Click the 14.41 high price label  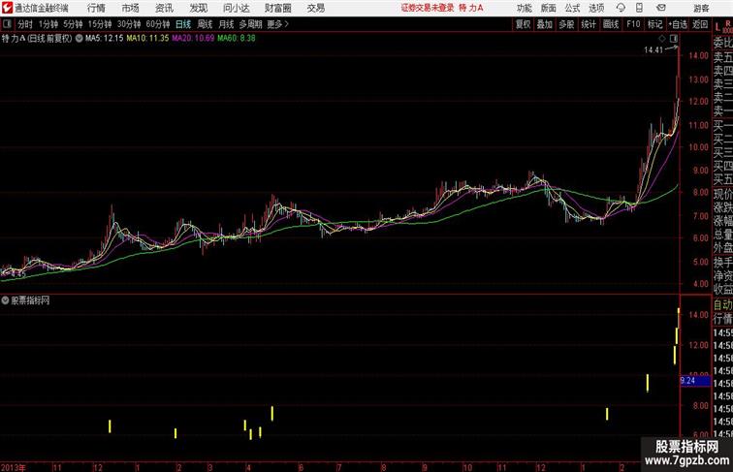click(653, 50)
